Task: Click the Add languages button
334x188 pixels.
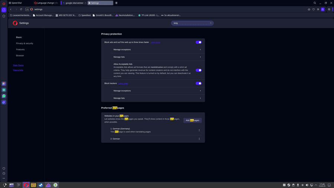Action: coord(192,120)
